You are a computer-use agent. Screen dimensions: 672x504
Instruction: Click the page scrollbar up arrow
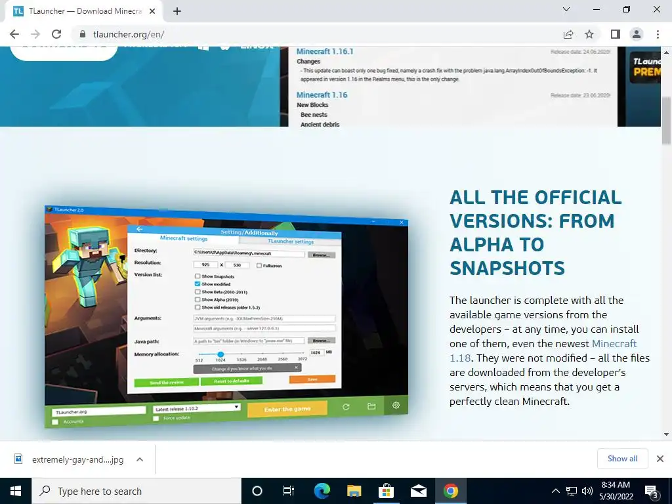(667, 52)
